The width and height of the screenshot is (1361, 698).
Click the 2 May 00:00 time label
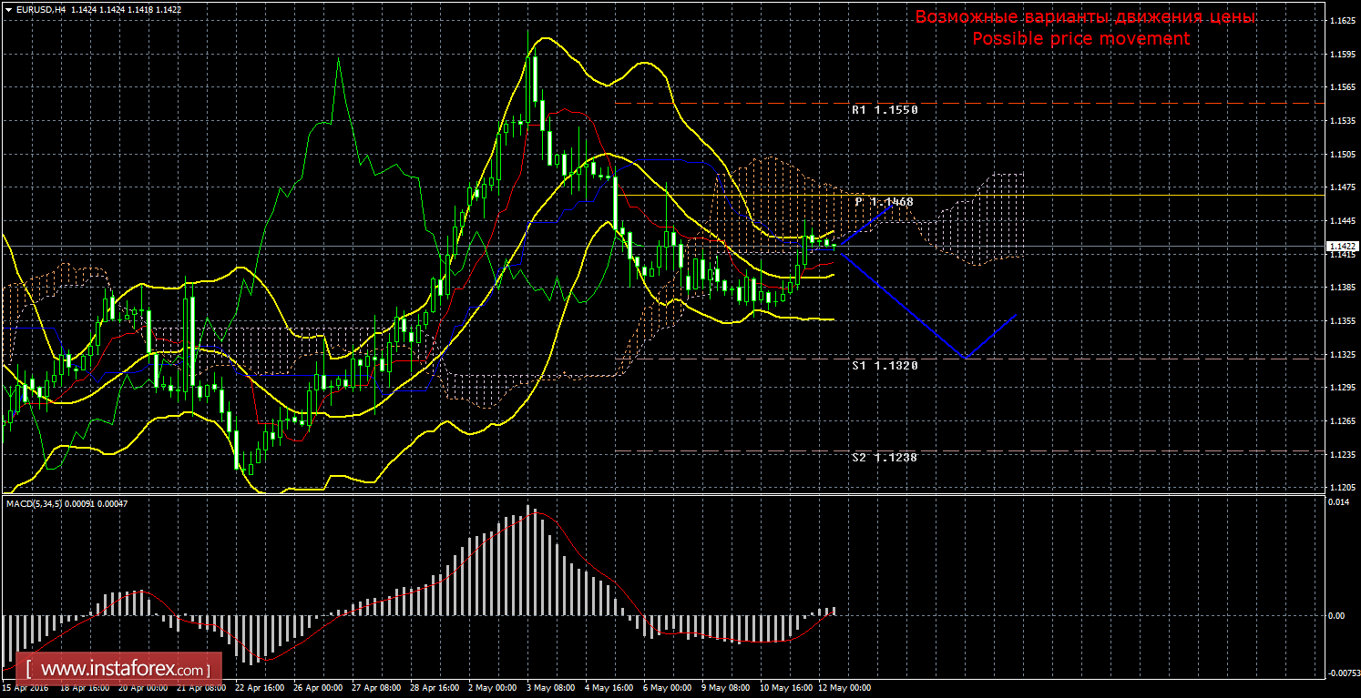[x=493, y=688]
